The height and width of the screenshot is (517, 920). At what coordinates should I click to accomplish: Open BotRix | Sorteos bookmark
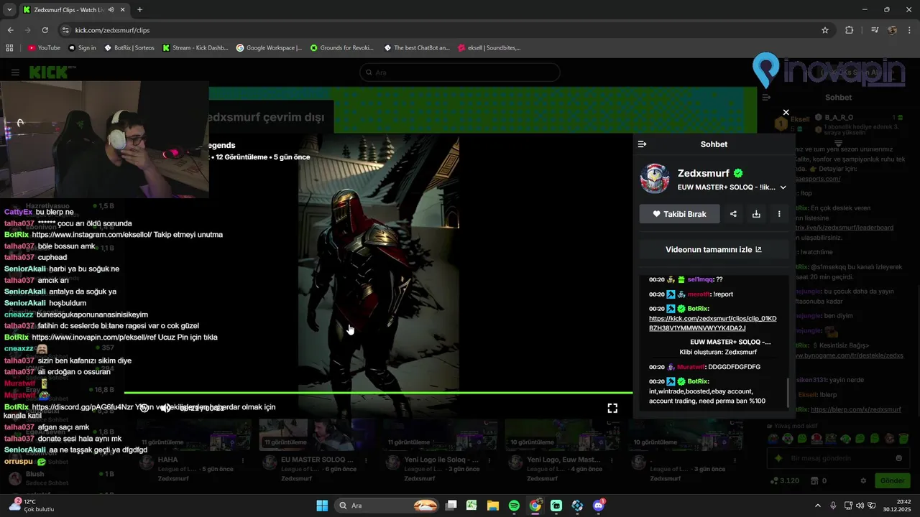(129, 48)
